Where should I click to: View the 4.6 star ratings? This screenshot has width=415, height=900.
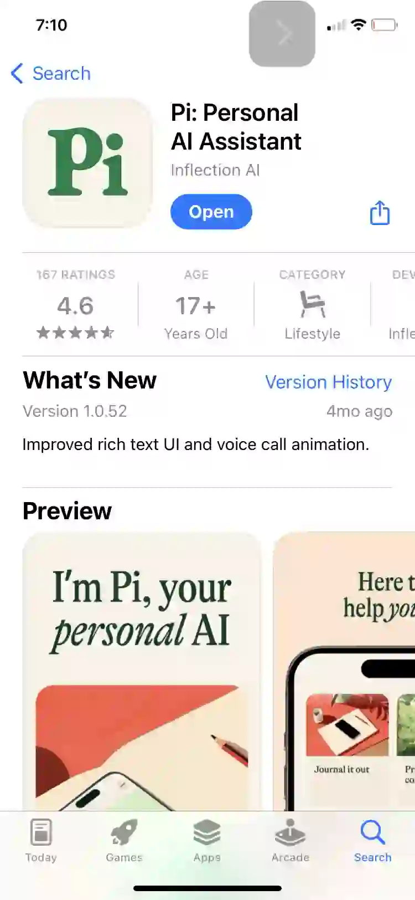[x=75, y=305]
